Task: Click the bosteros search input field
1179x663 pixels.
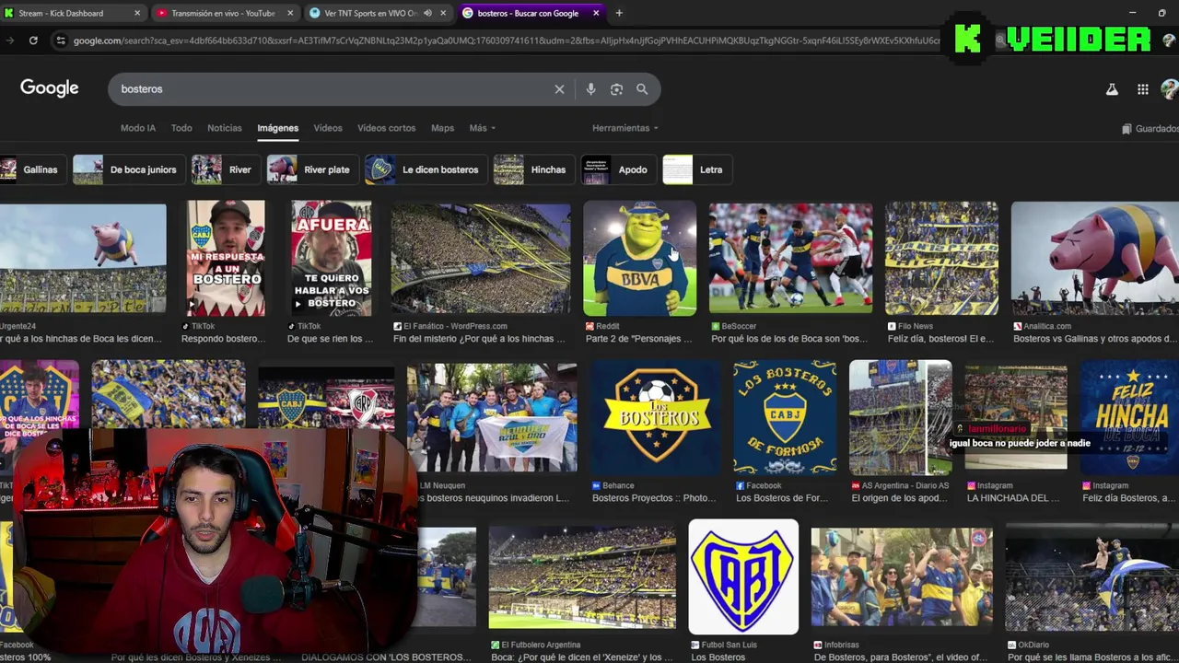Action: [332, 89]
